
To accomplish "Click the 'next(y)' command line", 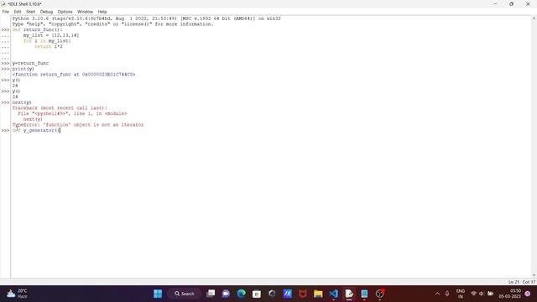I will click(22, 102).
